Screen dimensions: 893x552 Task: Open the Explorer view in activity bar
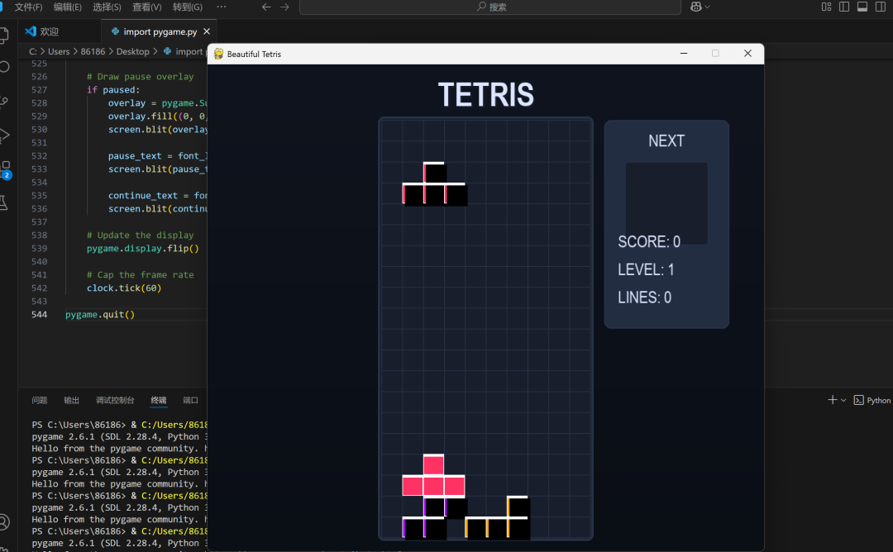click(x=6, y=35)
